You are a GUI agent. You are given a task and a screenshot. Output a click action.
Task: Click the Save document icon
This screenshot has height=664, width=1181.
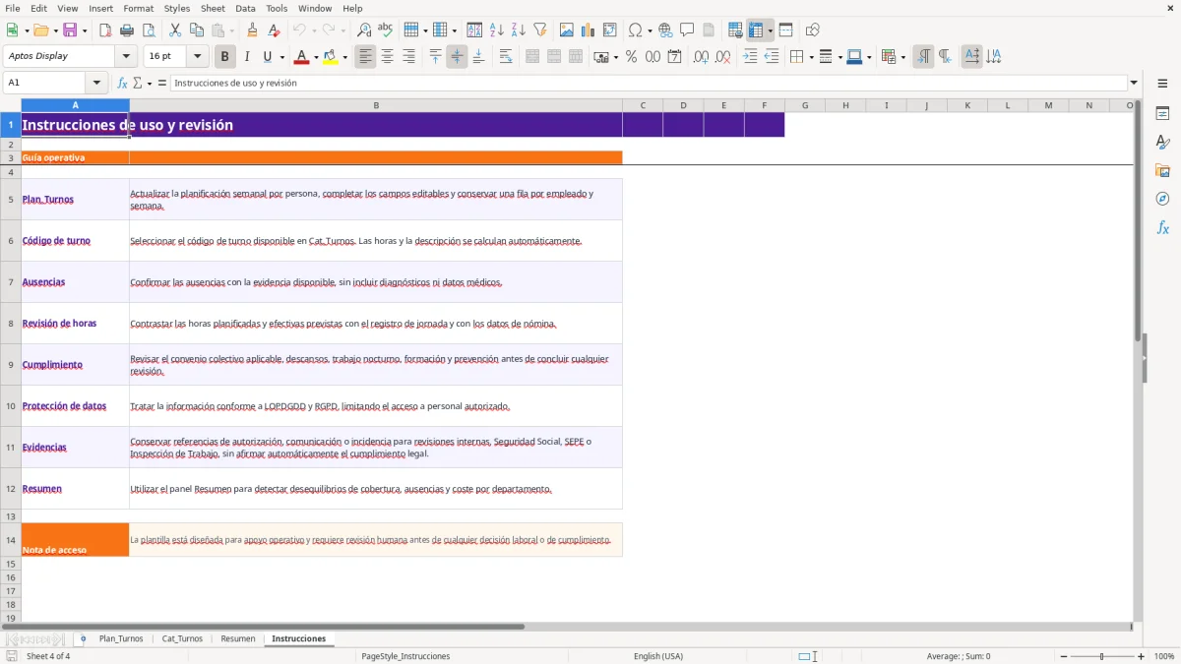[70, 30]
